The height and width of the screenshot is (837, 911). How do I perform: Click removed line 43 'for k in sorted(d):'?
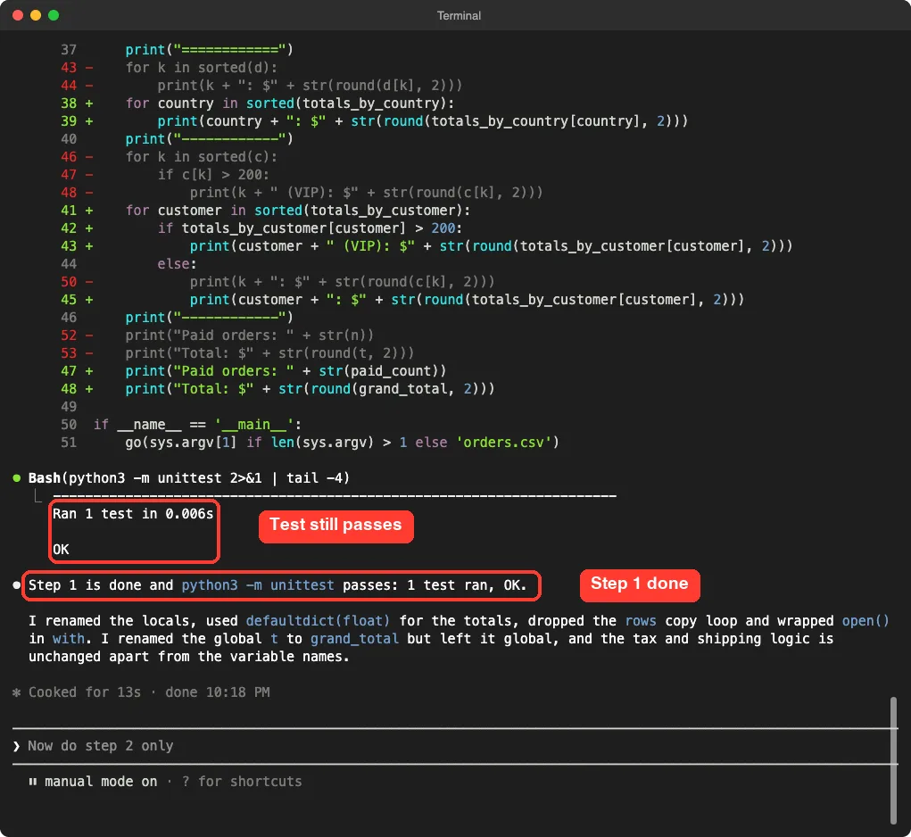pos(169,68)
